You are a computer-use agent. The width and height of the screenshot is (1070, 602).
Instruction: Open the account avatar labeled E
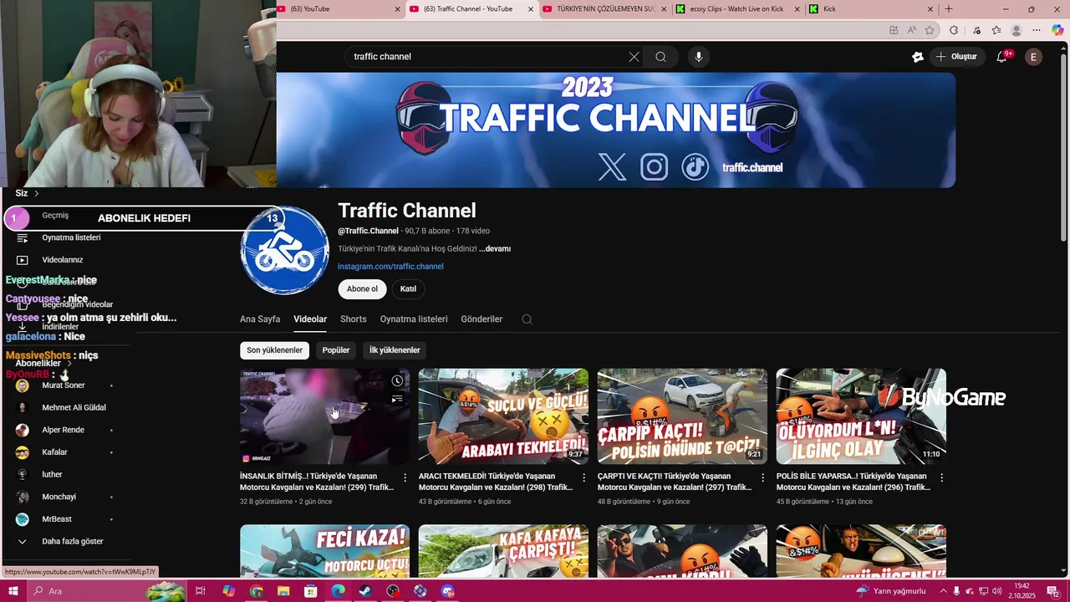pos(1033,57)
